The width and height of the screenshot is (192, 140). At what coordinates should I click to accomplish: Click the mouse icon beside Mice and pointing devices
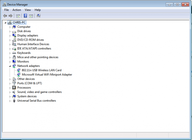coord(14,57)
